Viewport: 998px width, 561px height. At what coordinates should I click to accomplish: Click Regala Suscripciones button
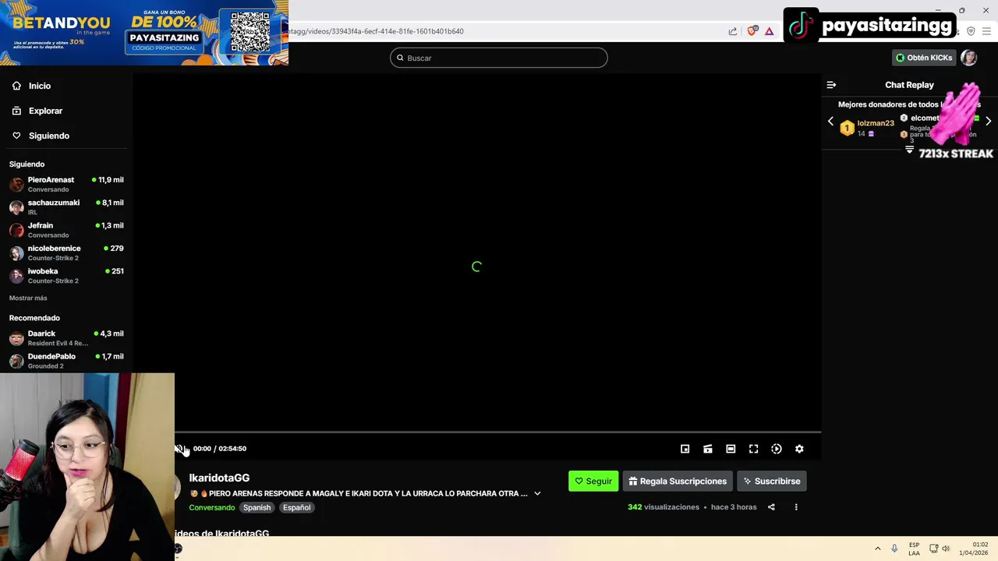point(677,481)
